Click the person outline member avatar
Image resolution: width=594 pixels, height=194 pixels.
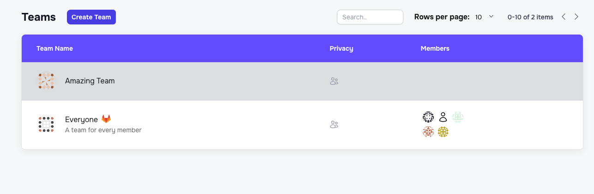443,117
